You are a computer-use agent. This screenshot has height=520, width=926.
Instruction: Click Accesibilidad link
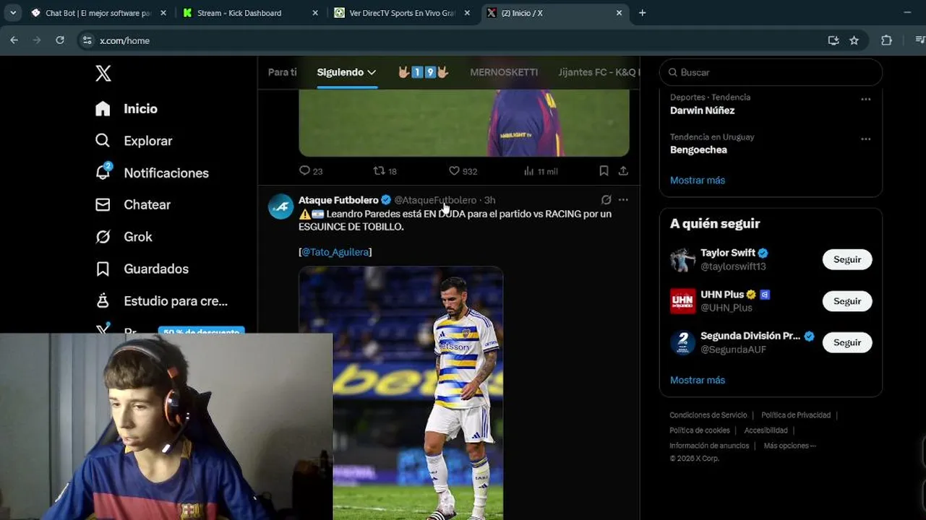[x=766, y=430]
